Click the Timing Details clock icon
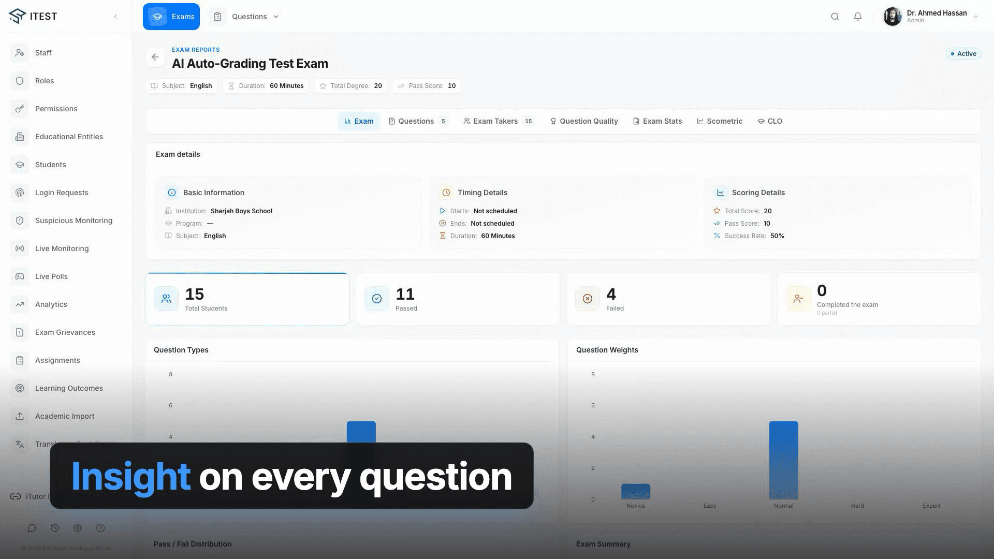994x559 pixels. (x=446, y=193)
